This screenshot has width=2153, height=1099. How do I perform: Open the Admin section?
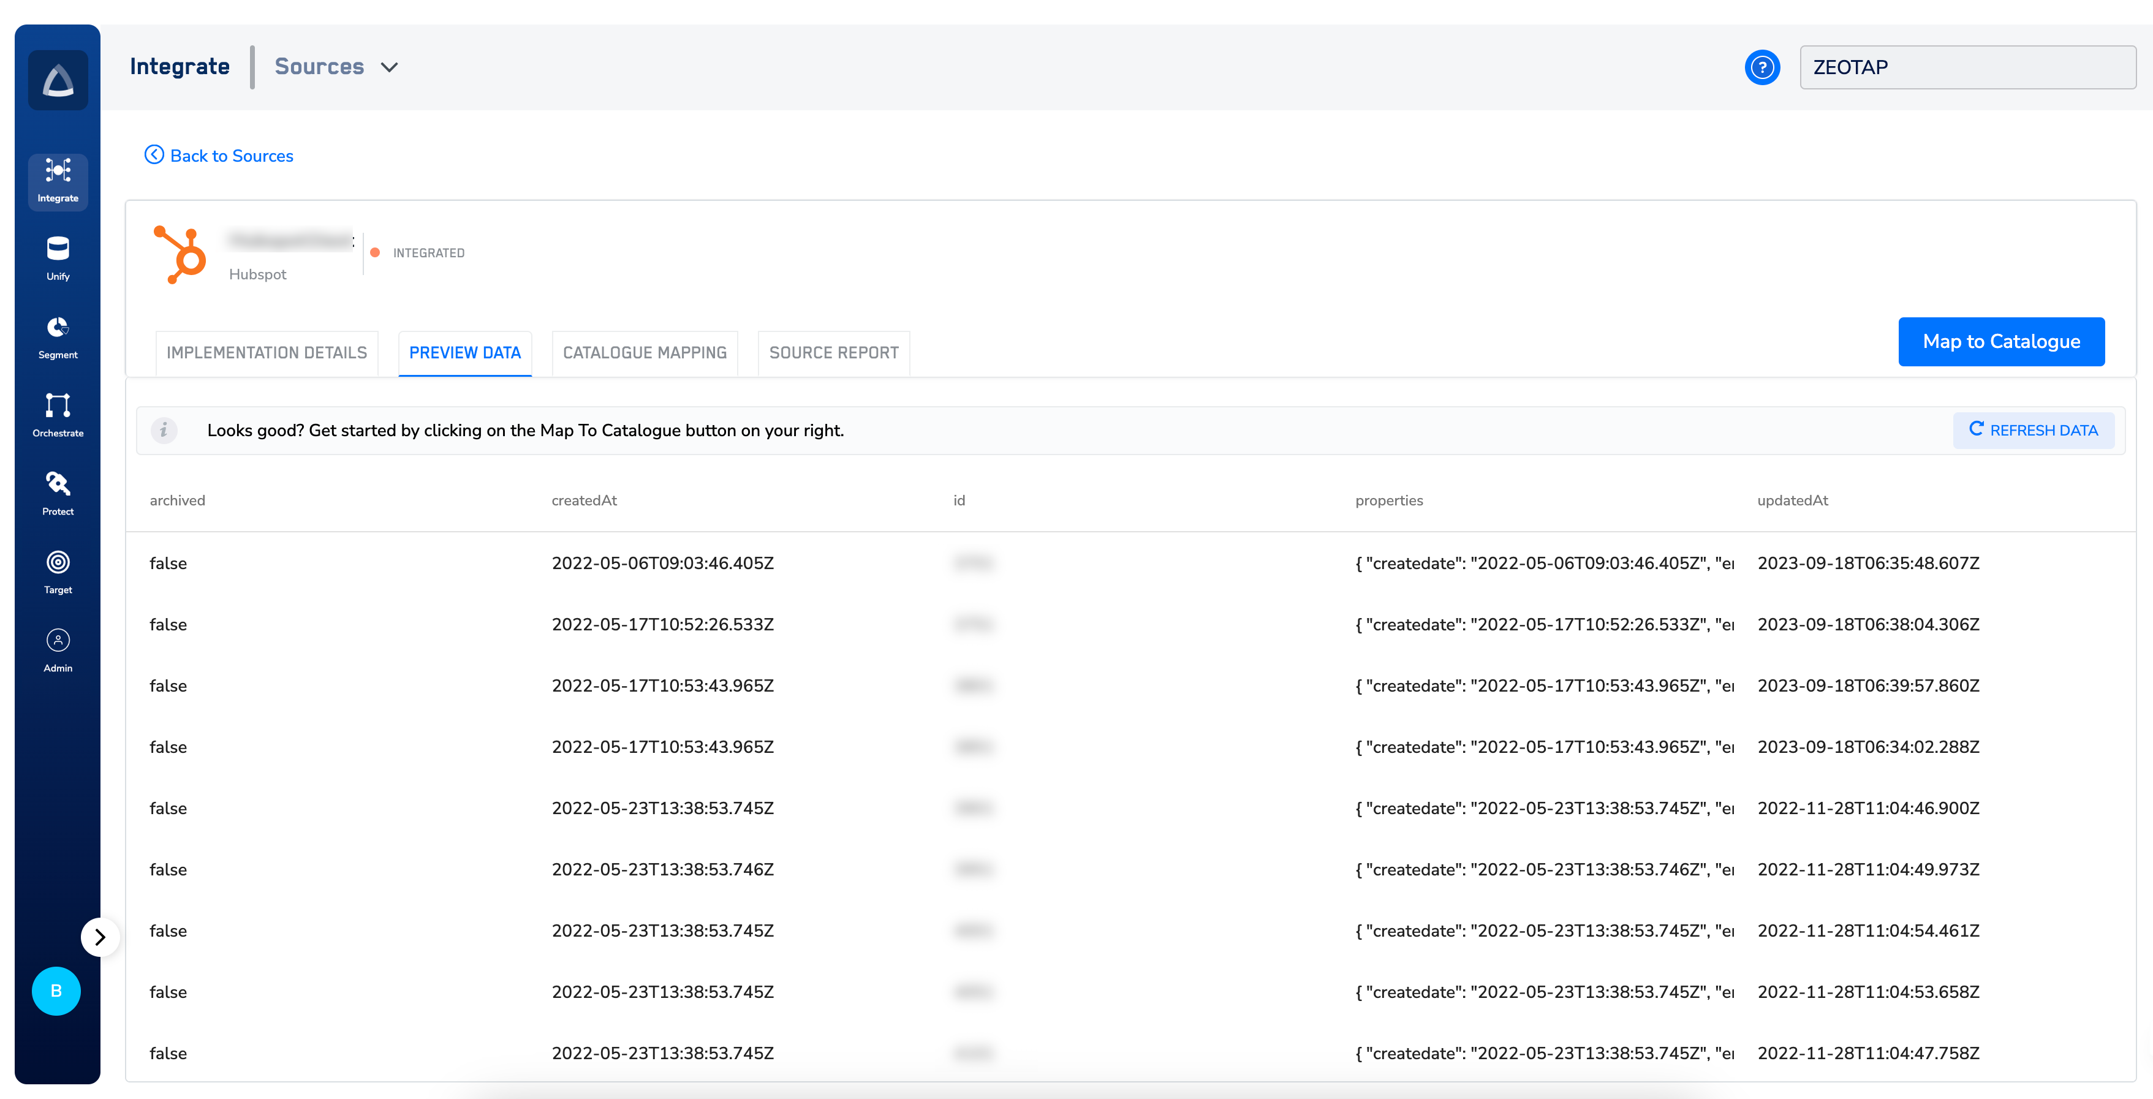58,650
